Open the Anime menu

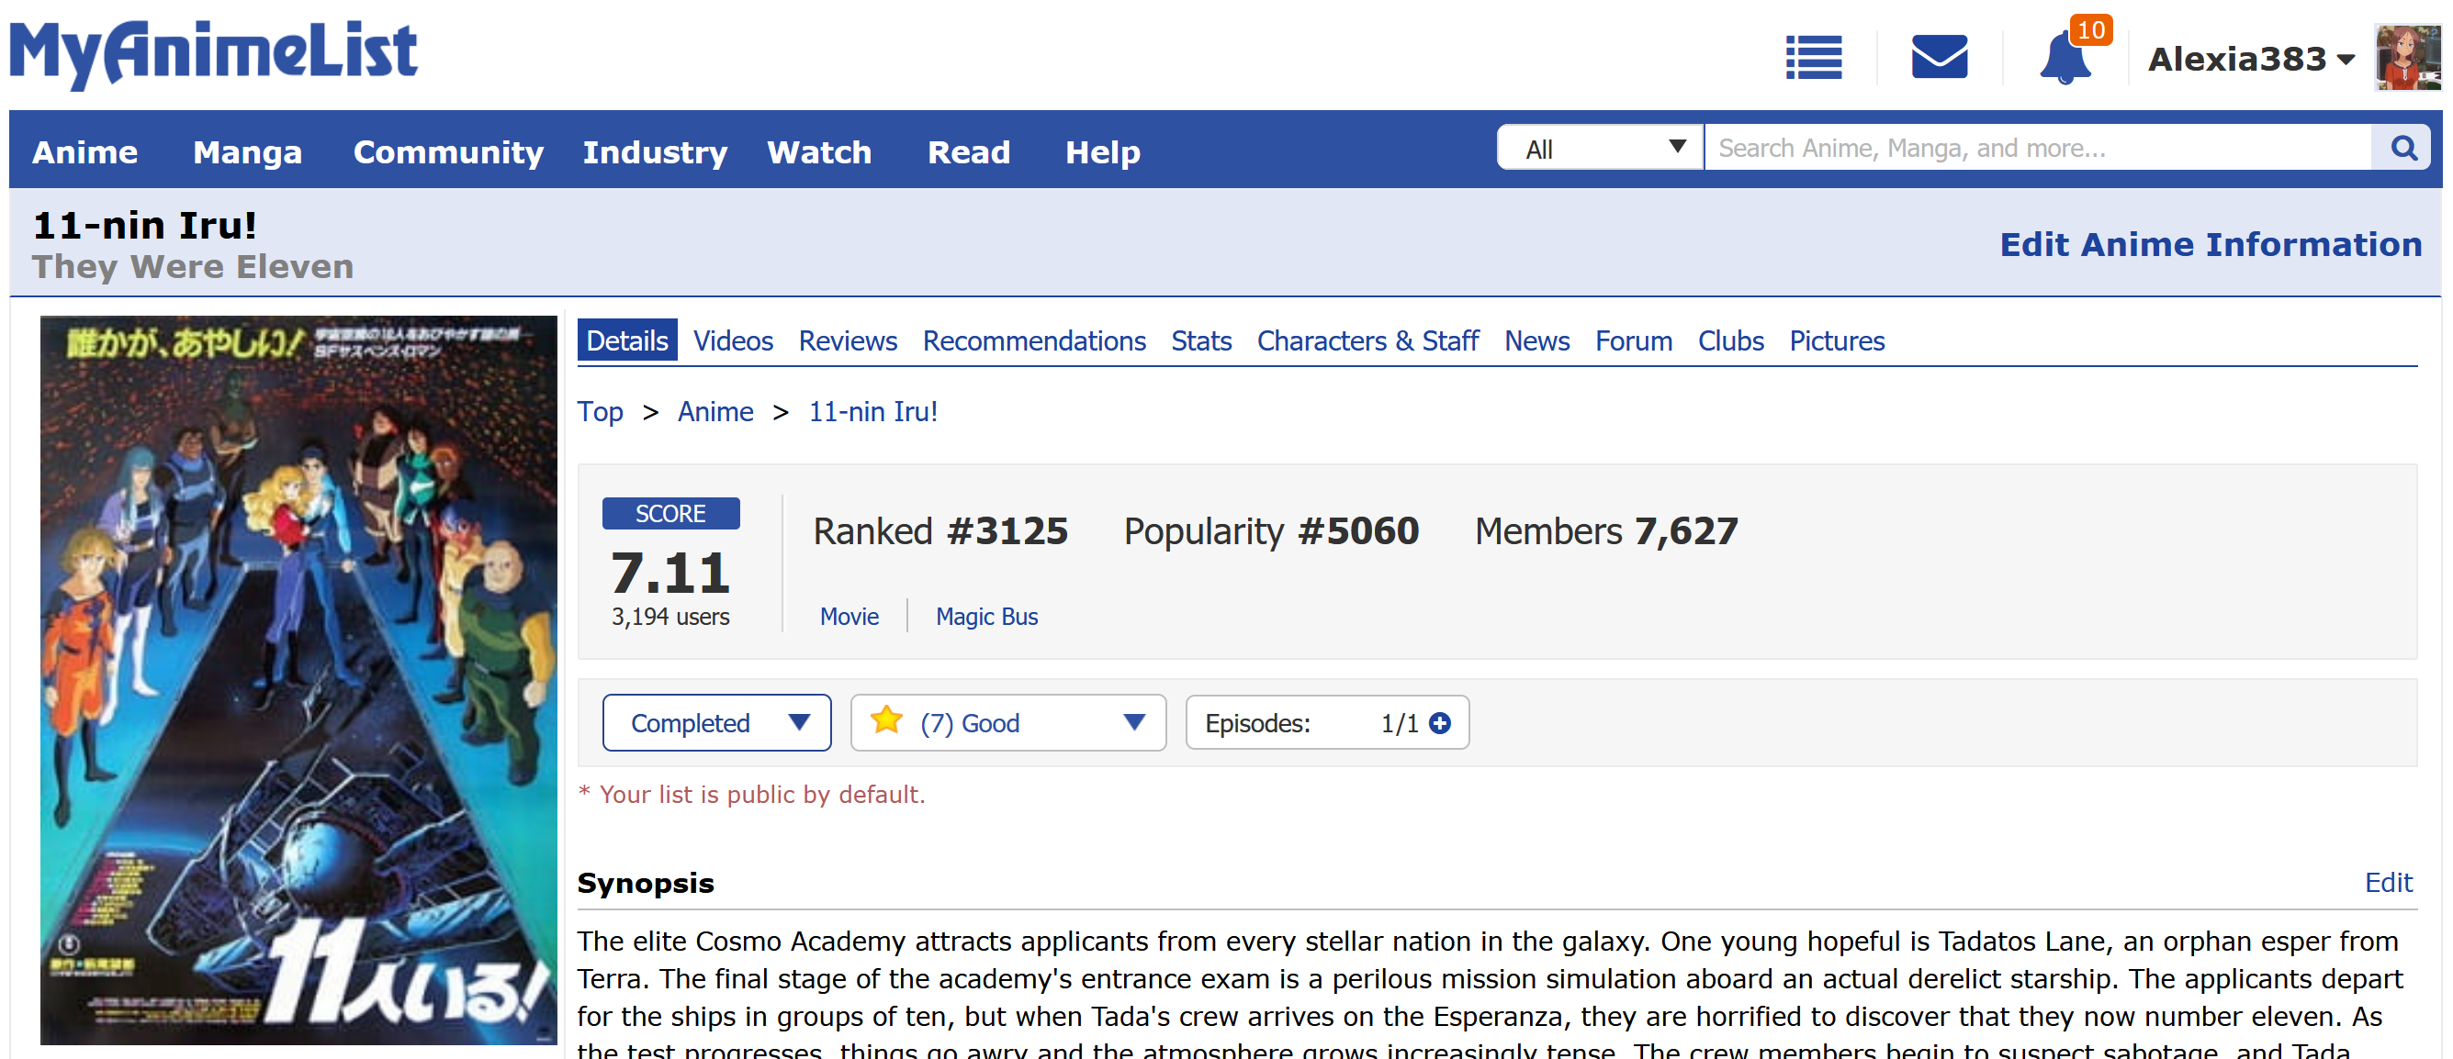pos(84,152)
